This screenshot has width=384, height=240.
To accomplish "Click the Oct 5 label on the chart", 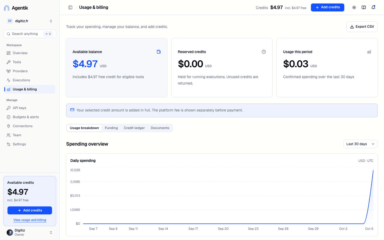I will (369, 229).
